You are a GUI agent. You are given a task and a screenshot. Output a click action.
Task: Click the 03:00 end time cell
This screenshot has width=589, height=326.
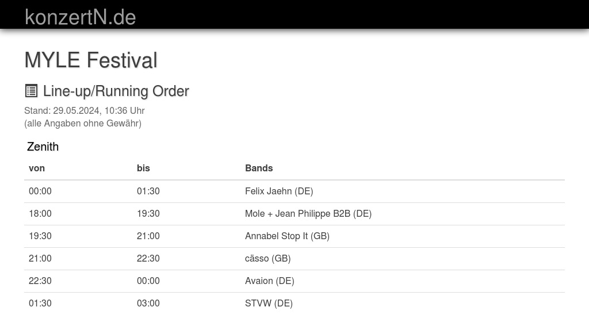[148, 303]
